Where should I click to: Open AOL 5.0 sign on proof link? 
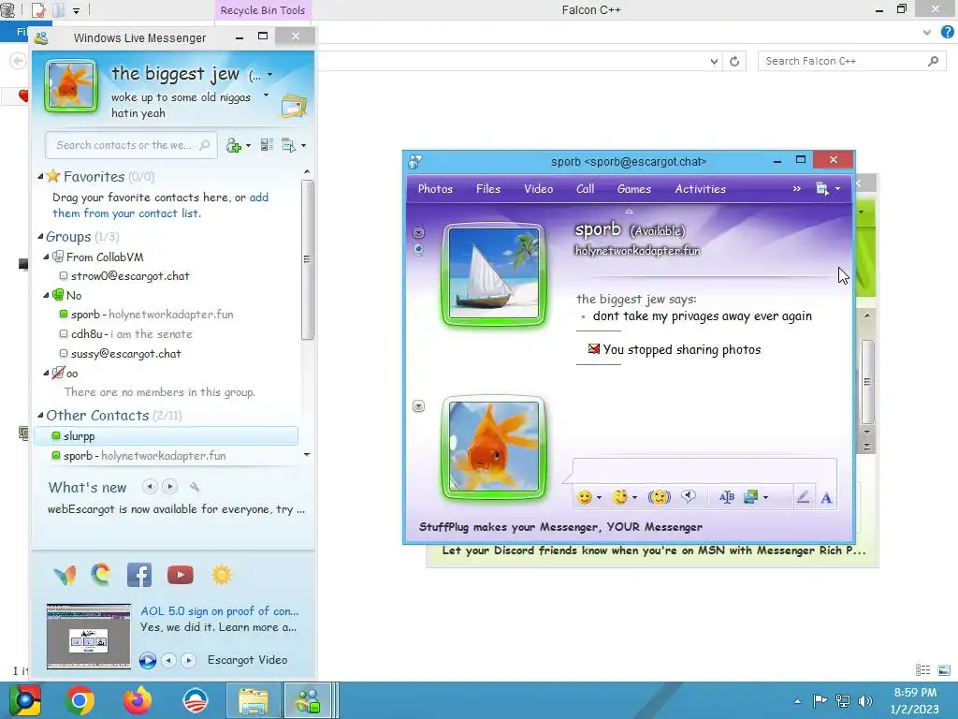219,610
